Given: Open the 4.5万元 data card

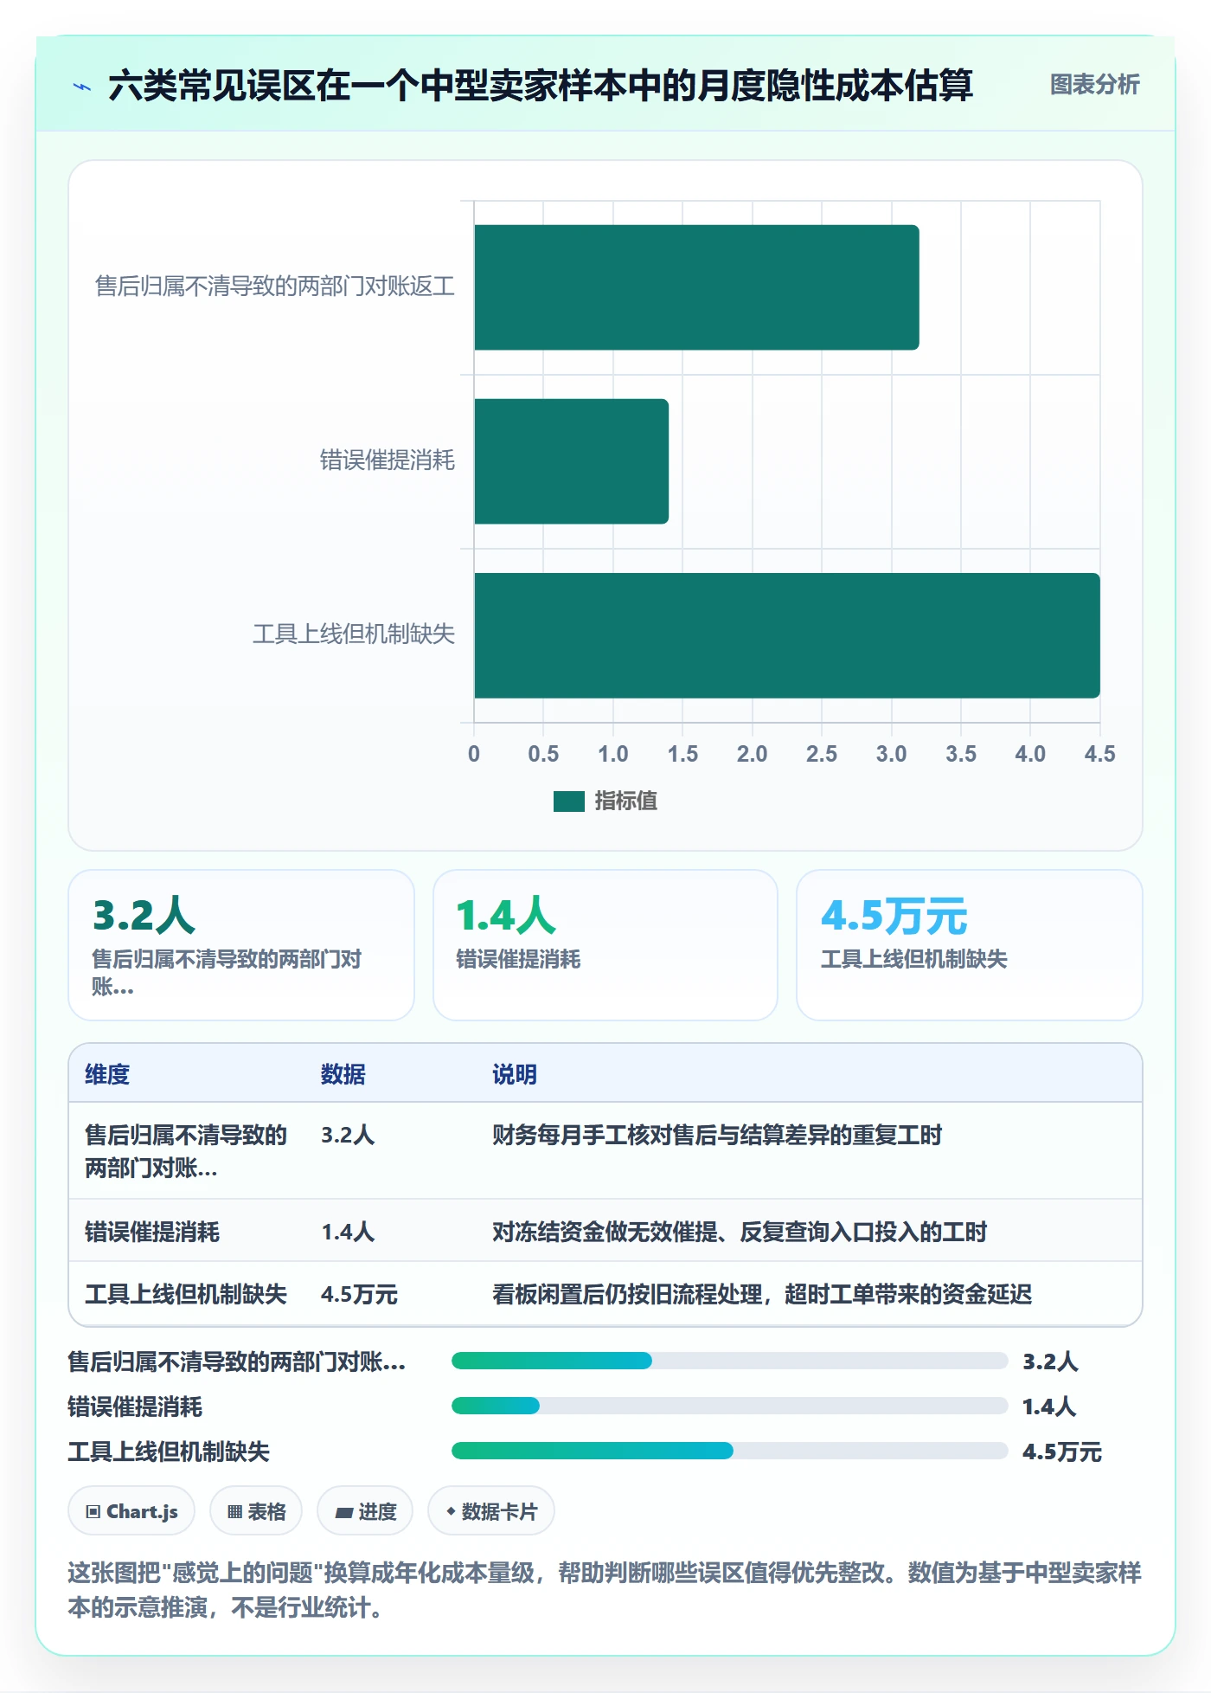Looking at the screenshot, I should pyautogui.click(x=969, y=945).
